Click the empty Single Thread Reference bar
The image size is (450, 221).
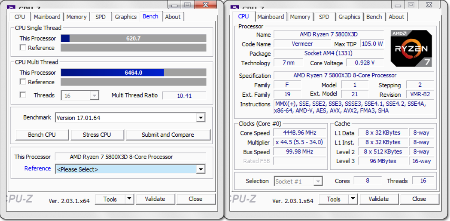(x=133, y=48)
